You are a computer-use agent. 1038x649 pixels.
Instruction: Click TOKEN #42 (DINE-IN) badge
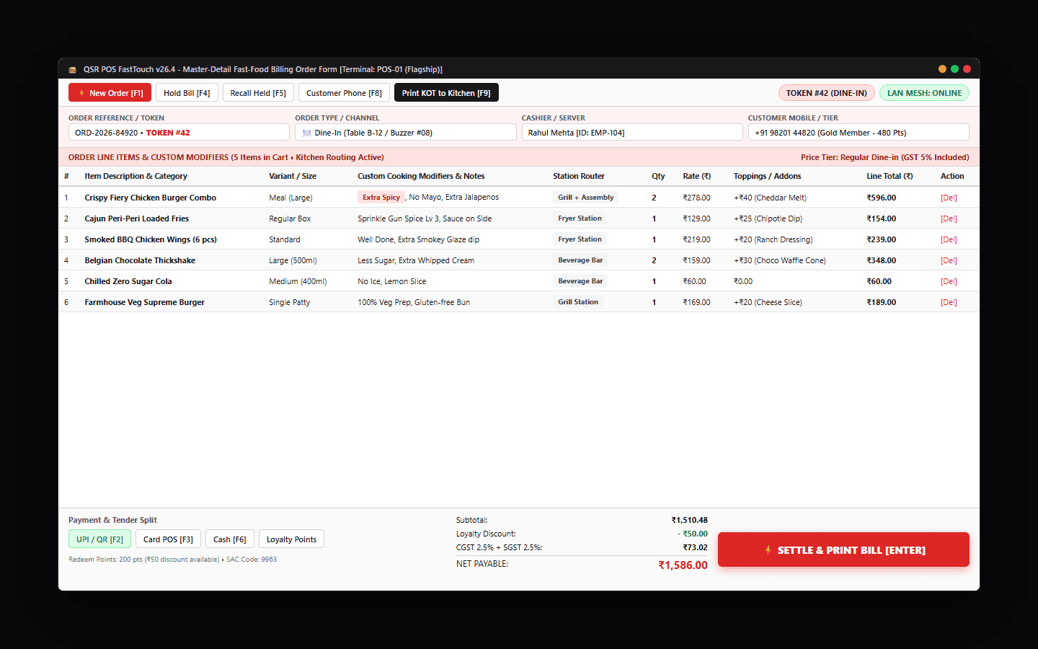(826, 93)
